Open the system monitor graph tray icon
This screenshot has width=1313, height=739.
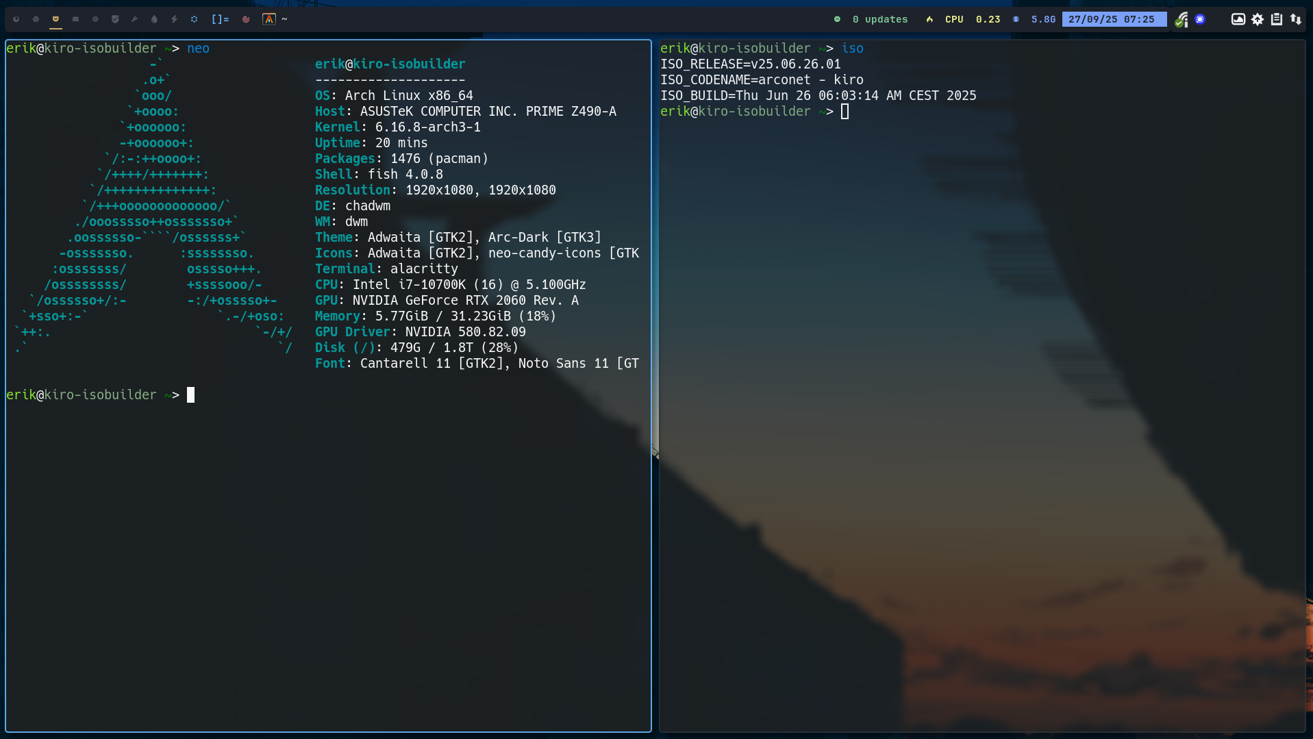(1238, 19)
